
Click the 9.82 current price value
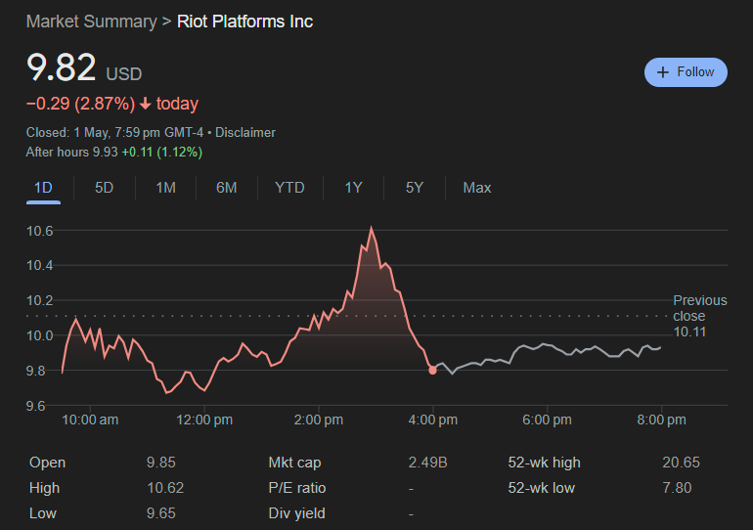61,67
